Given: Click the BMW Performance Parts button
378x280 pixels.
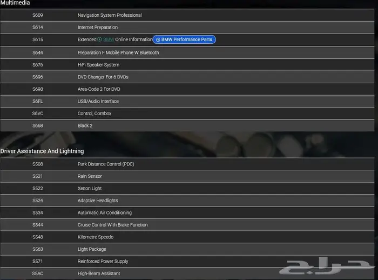Looking at the screenshot, I should click(x=184, y=39).
